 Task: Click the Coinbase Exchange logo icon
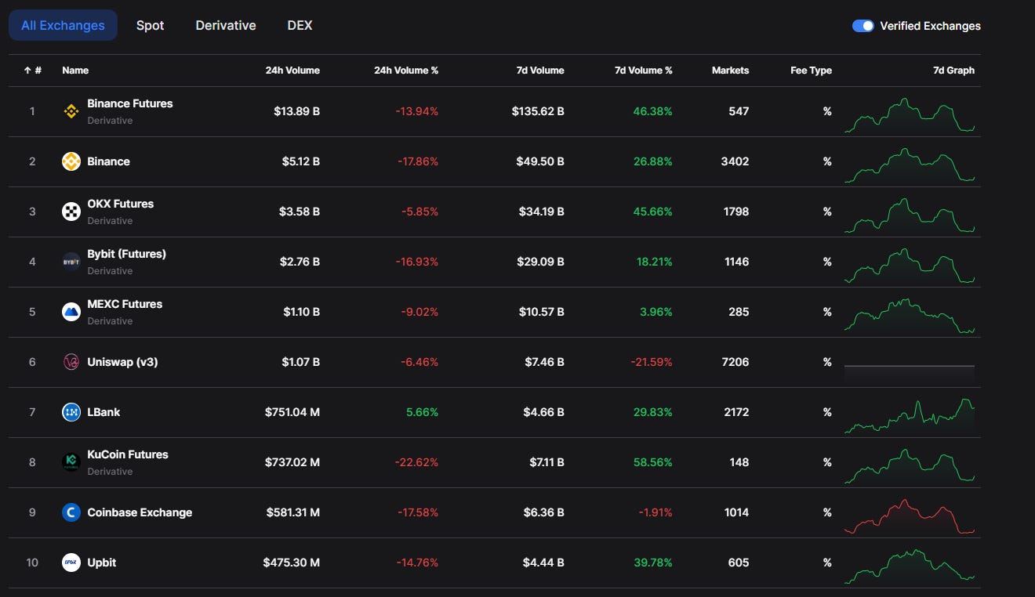coord(71,512)
